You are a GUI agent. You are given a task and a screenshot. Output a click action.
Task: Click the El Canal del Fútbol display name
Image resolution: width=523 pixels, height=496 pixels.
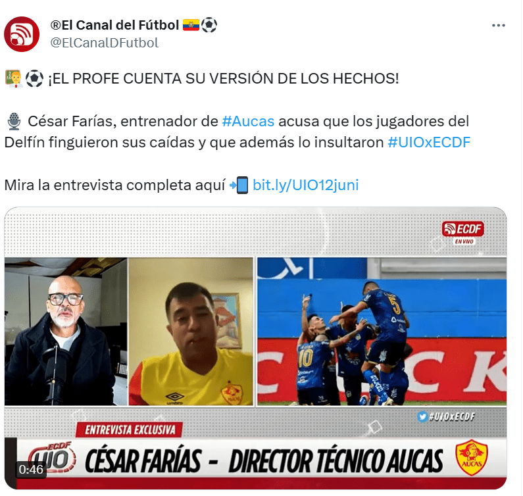point(114,25)
